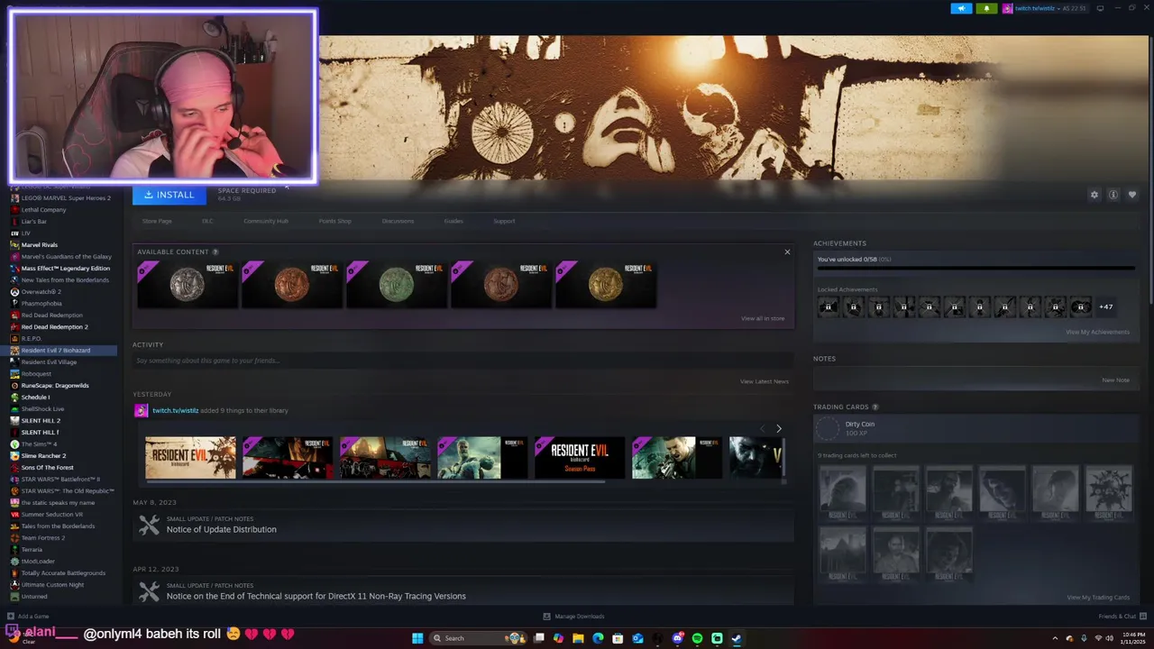Screen dimensions: 1154x649
Task: Install Resident Evil 7 Biohazard
Action: (169, 195)
